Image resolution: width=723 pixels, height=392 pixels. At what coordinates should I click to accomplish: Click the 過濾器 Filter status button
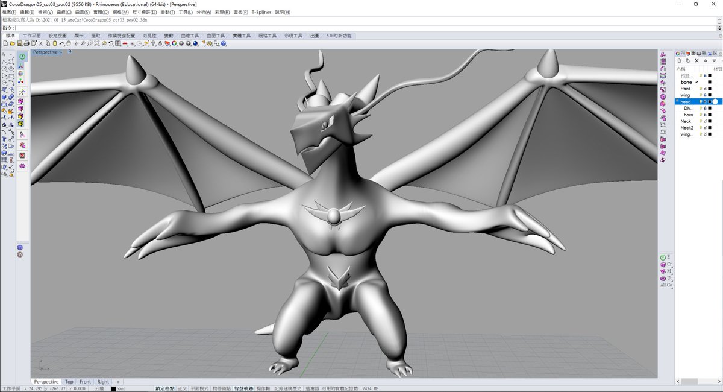coord(312,388)
